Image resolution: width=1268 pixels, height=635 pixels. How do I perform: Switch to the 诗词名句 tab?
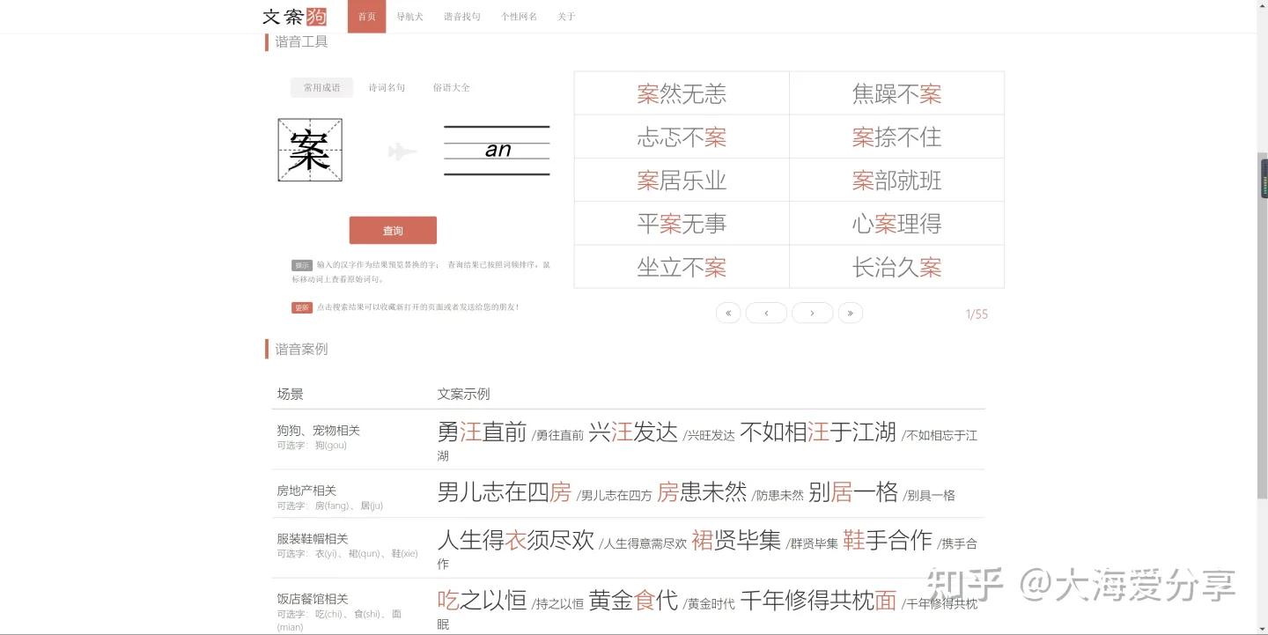tap(387, 87)
